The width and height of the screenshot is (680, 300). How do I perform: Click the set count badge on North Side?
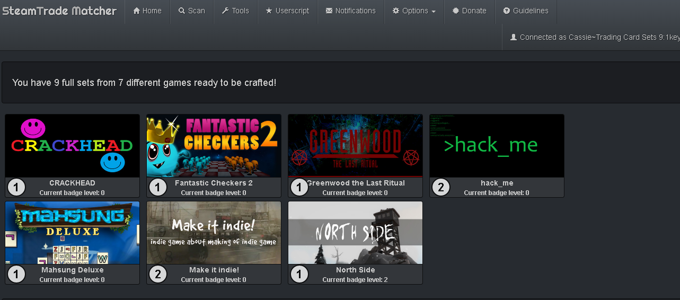299,274
